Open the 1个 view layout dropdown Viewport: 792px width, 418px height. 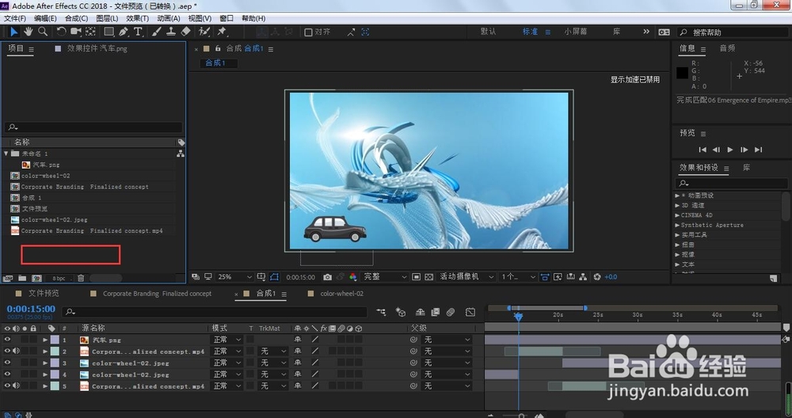pyautogui.click(x=518, y=277)
